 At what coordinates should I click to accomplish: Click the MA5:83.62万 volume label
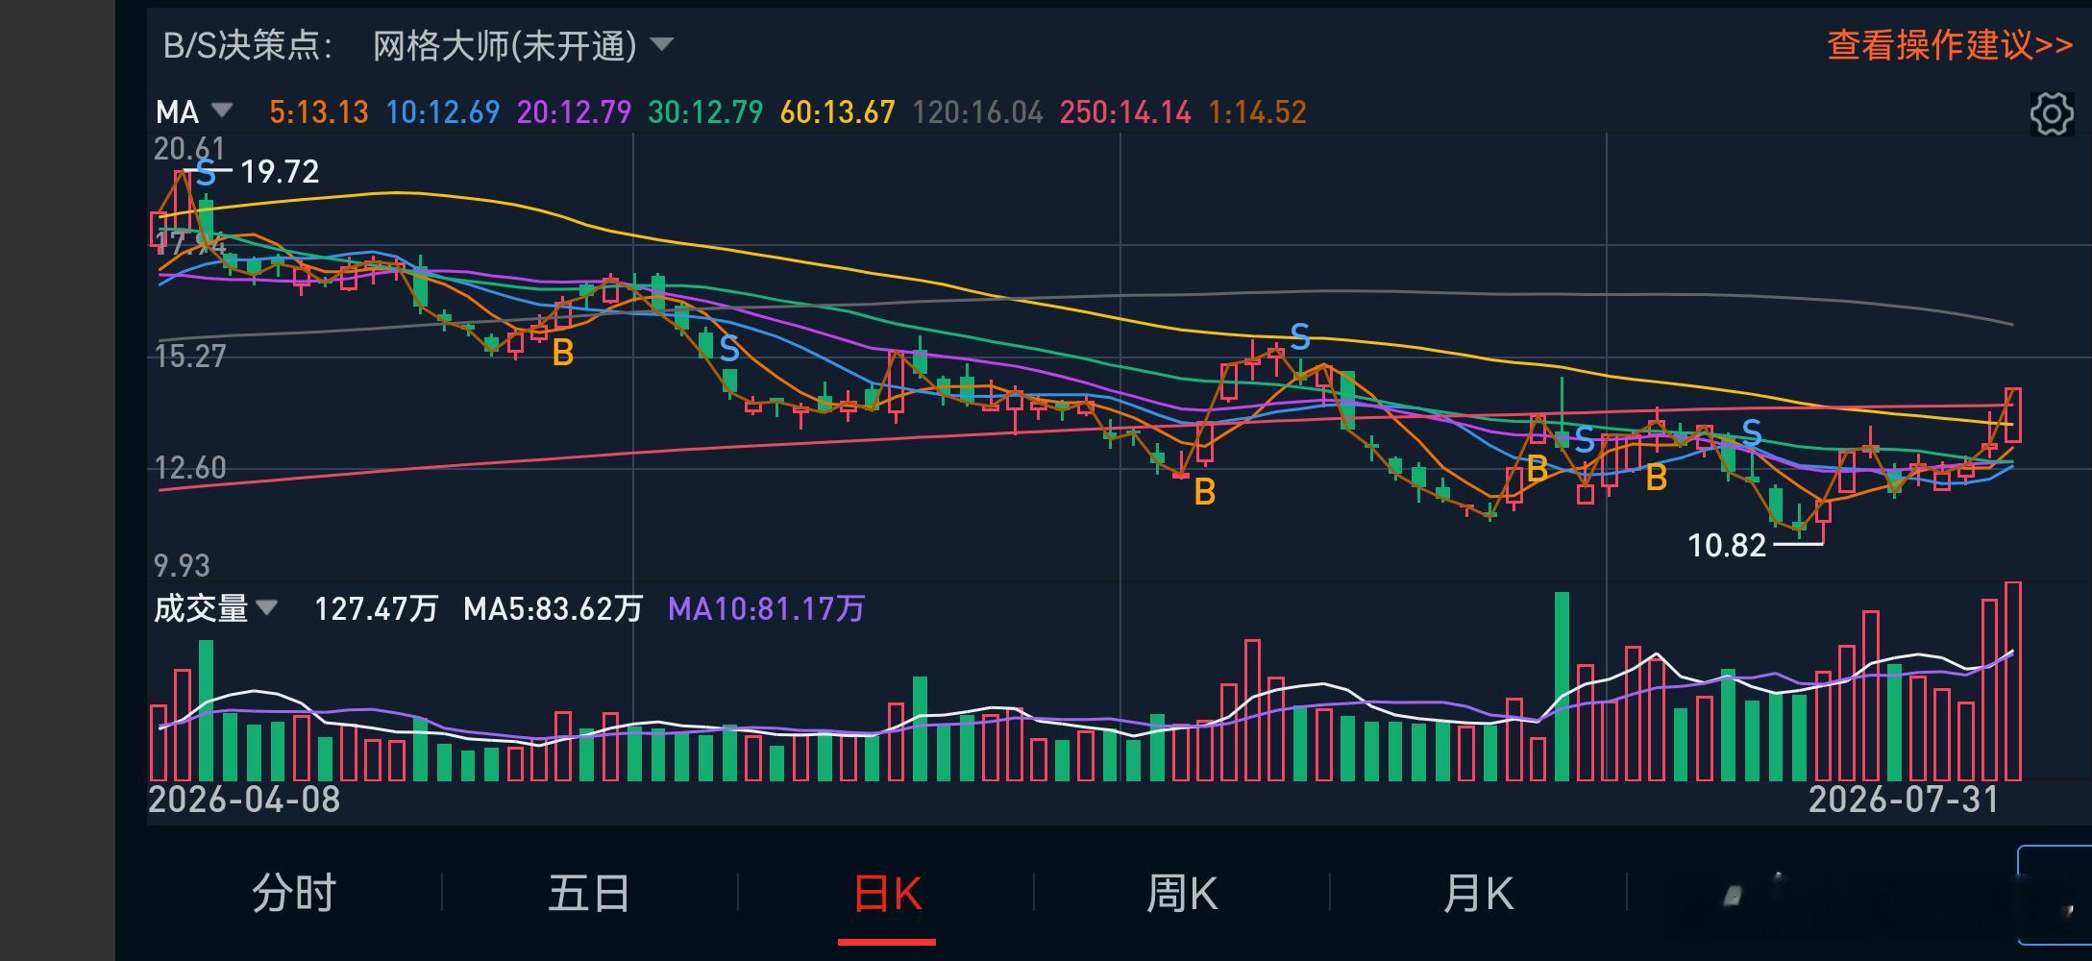coord(553,608)
